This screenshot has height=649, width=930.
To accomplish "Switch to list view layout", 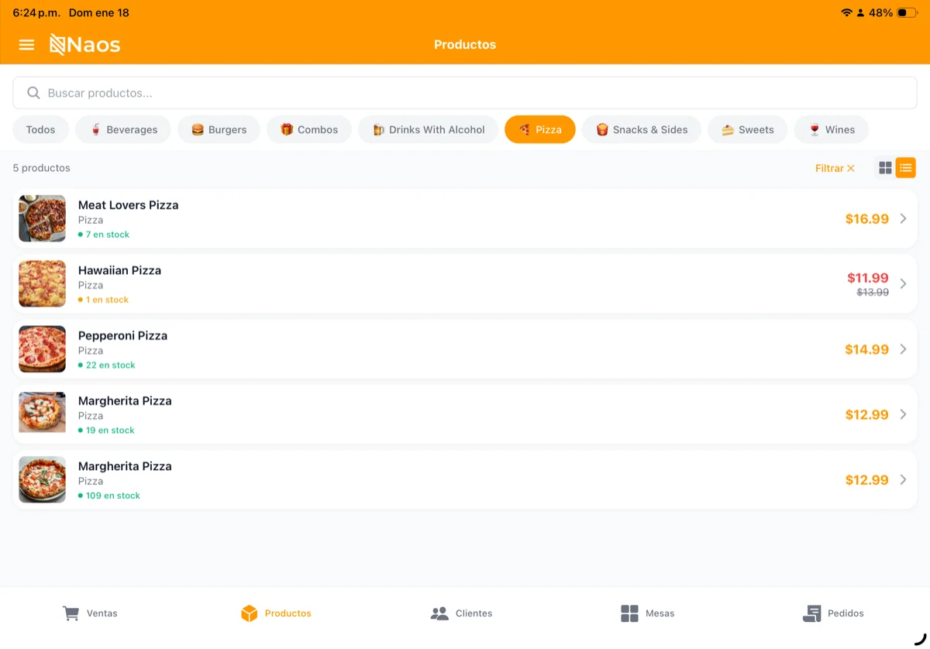I will [x=905, y=168].
